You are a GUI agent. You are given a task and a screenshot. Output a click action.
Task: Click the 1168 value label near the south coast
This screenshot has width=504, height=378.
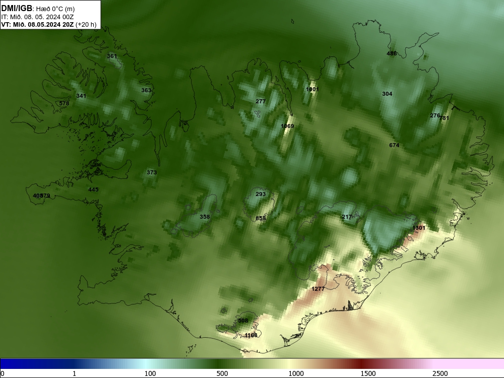point(251,335)
